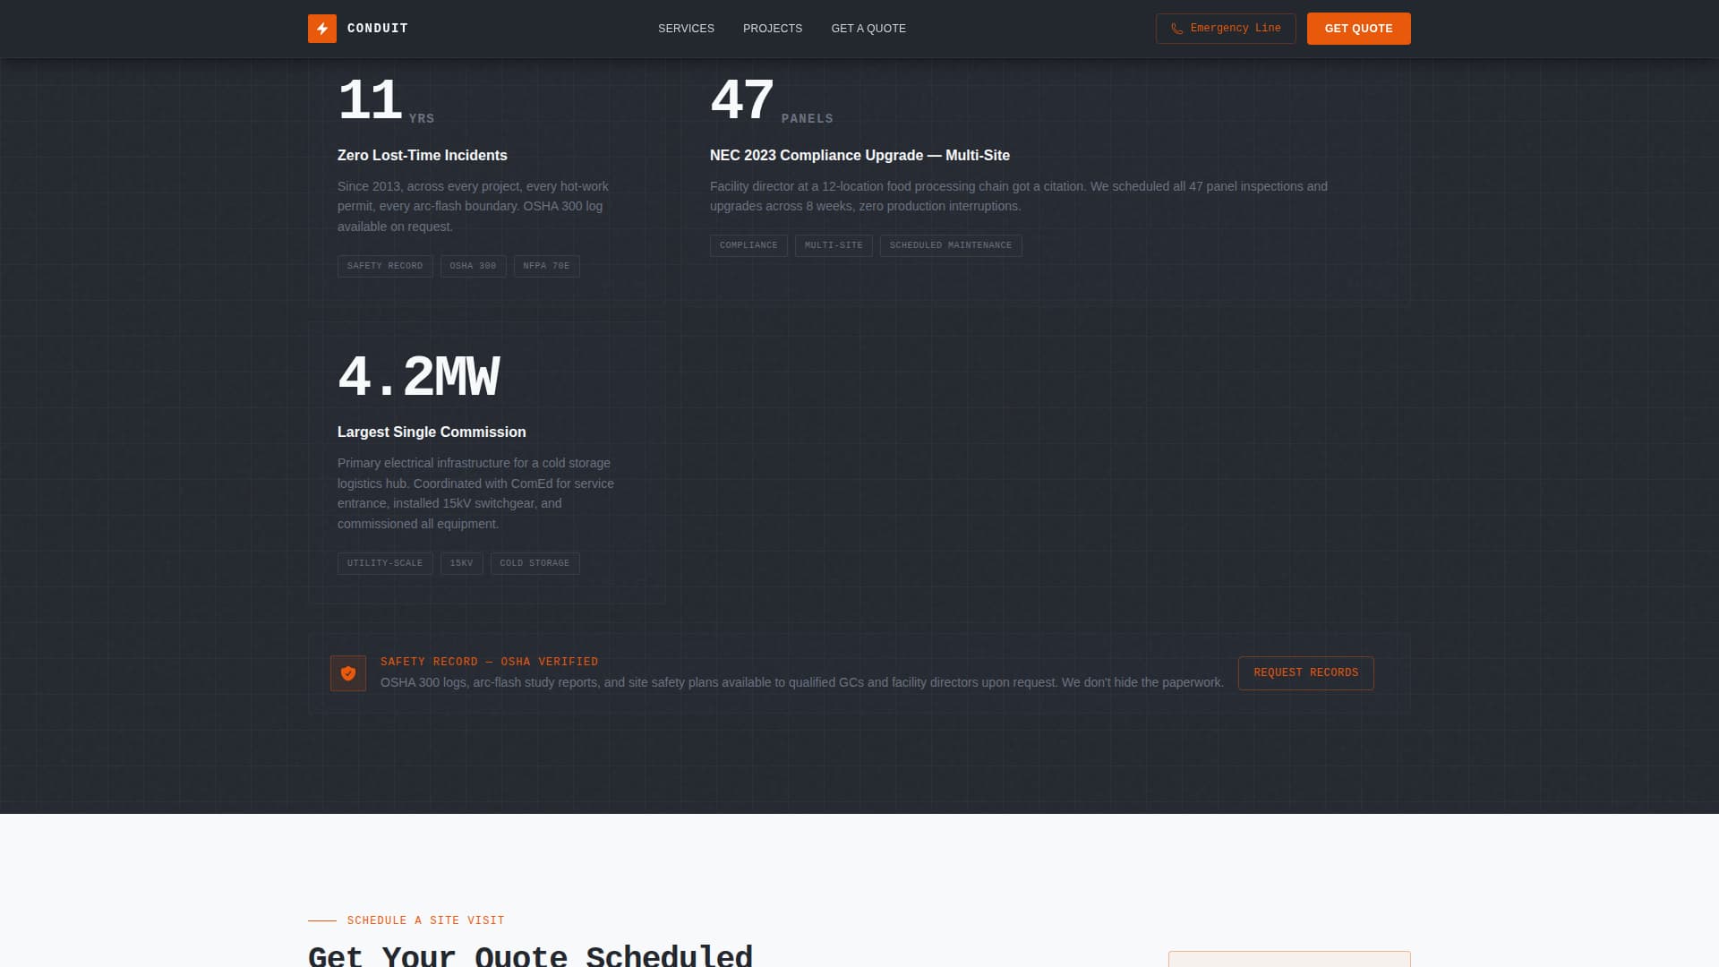The image size is (1719, 967).
Task: Click the CONDUIT brand name
Action: point(378,29)
